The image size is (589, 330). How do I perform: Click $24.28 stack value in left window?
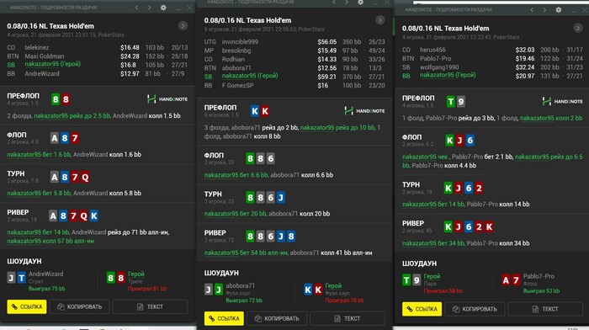point(130,56)
